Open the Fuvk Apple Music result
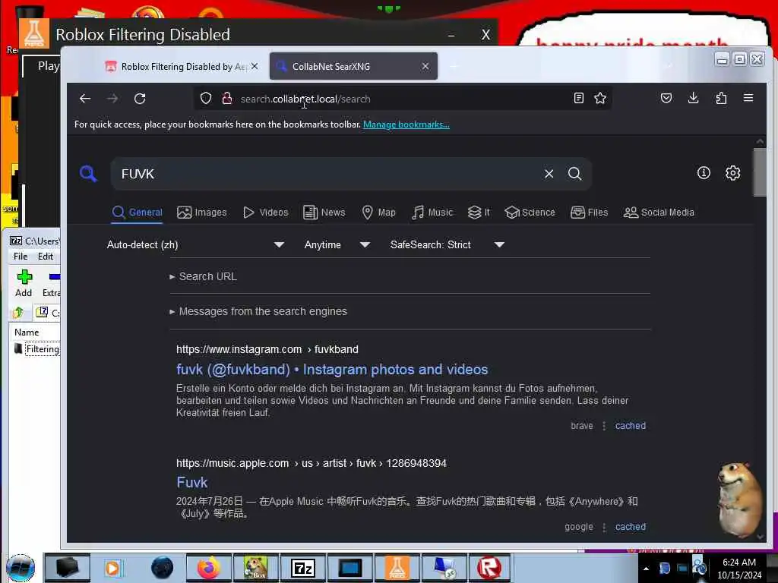This screenshot has width=778, height=583. 191,482
